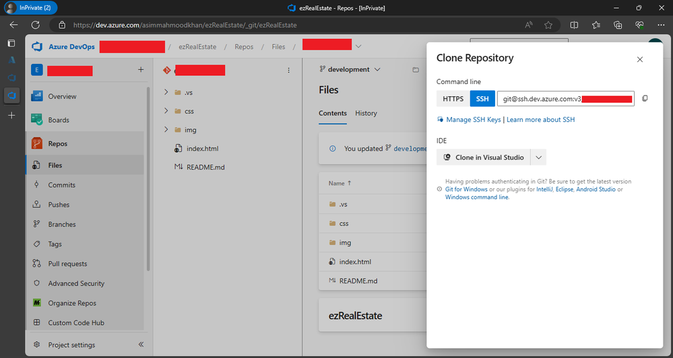Expand the .vs folder in tree
The width and height of the screenshot is (673, 358).
point(166,92)
